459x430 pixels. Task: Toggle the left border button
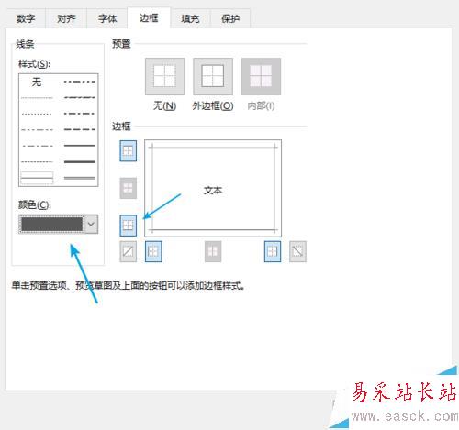153,251
